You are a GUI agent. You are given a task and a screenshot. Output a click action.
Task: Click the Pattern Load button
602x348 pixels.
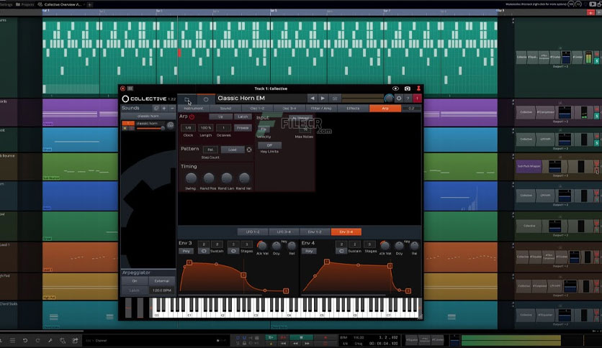[x=233, y=150]
